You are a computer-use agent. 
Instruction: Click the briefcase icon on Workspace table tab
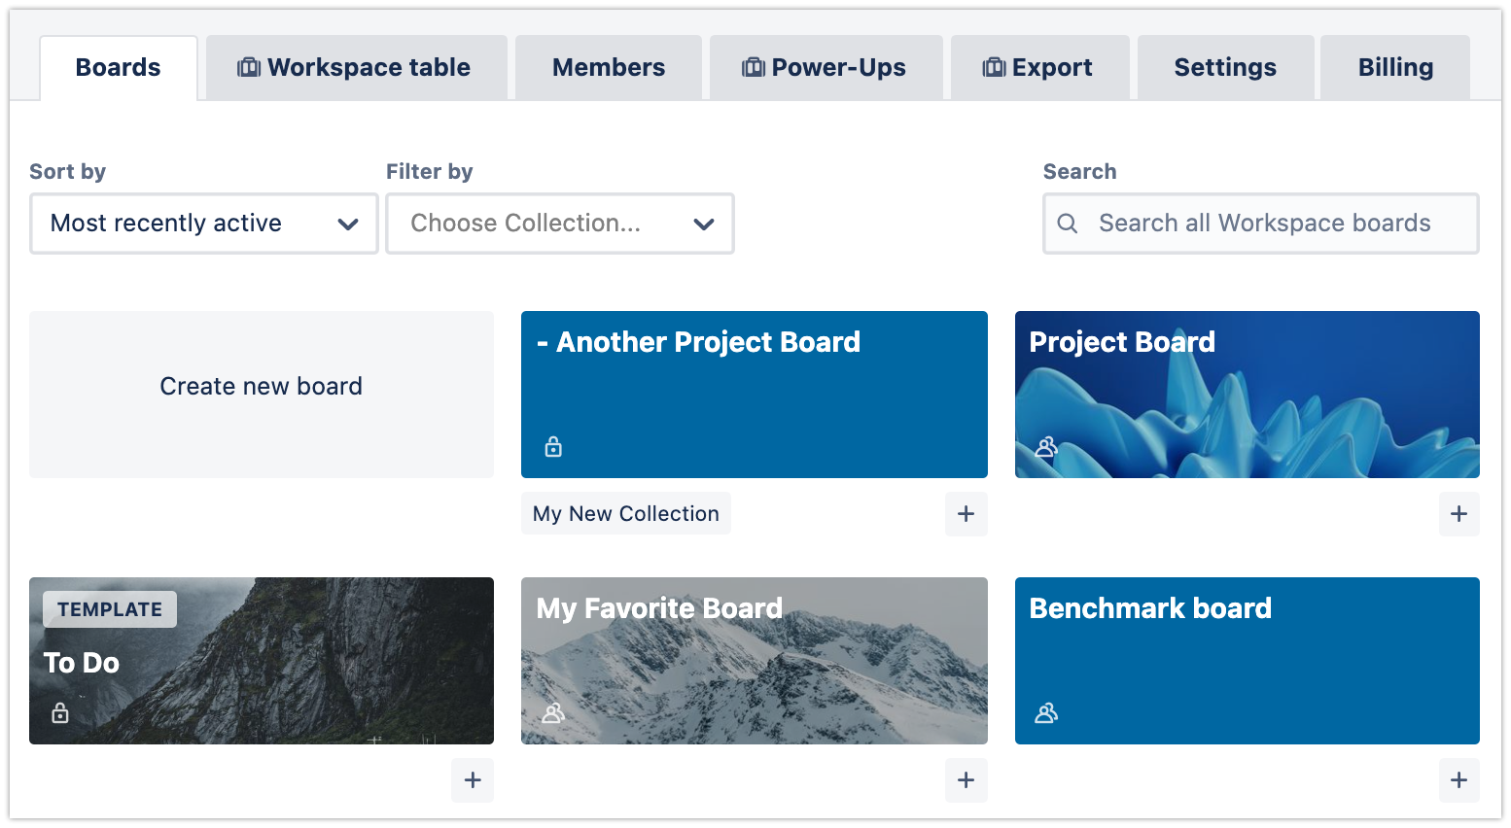click(250, 67)
